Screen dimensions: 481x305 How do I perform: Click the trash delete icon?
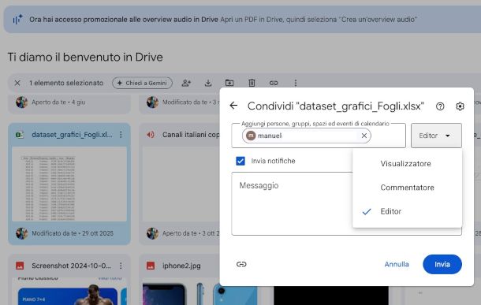[252, 83]
